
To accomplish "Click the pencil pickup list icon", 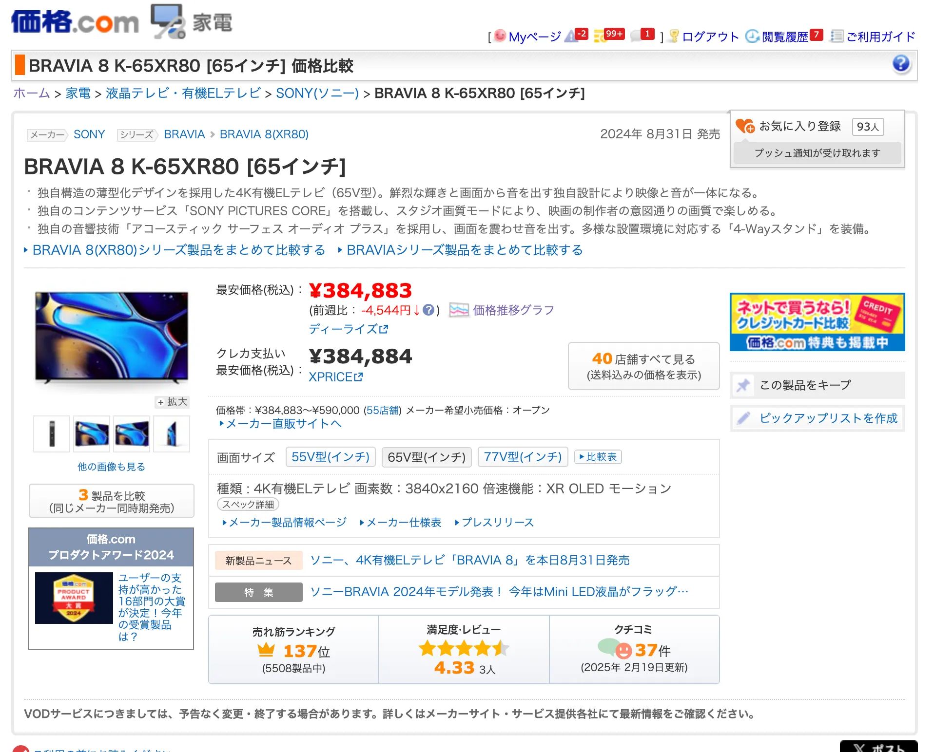I will (x=743, y=418).
